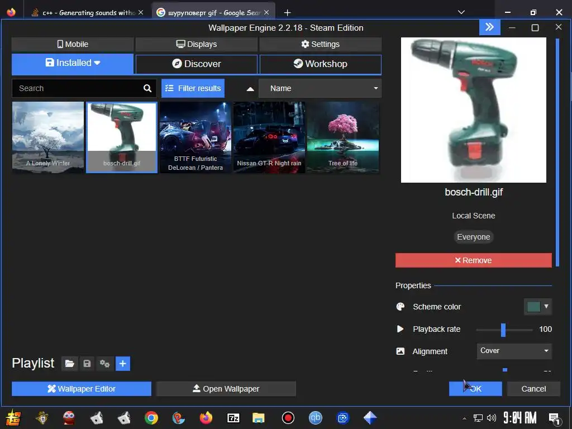Click the Local Scene label
The width and height of the screenshot is (572, 429).
[474, 216]
